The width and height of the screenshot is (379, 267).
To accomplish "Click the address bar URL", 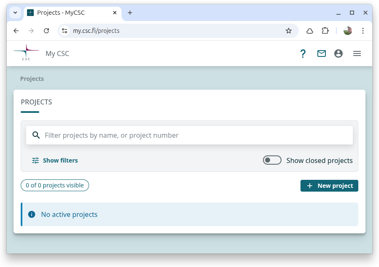I will (x=169, y=31).
